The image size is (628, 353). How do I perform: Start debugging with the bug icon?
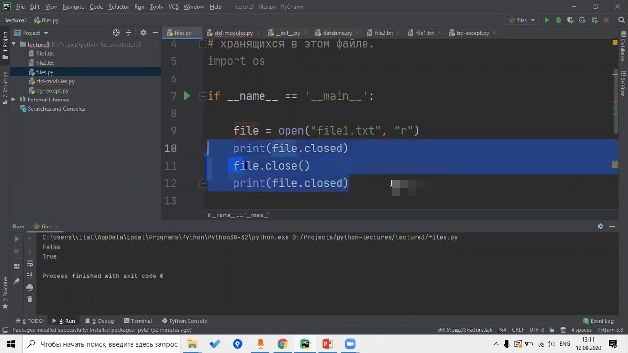[558, 20]
